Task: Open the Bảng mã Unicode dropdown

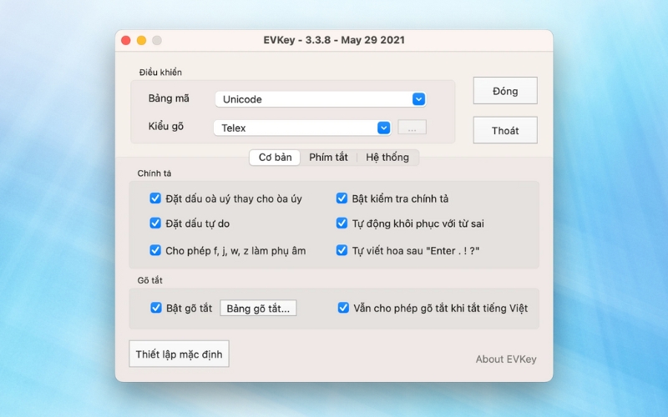Action: pos(321,99)
